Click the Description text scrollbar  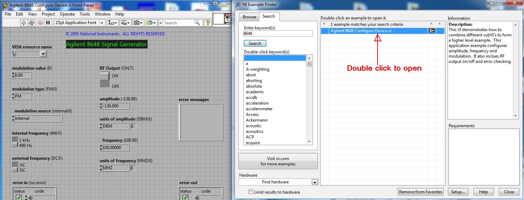(516, 70)
